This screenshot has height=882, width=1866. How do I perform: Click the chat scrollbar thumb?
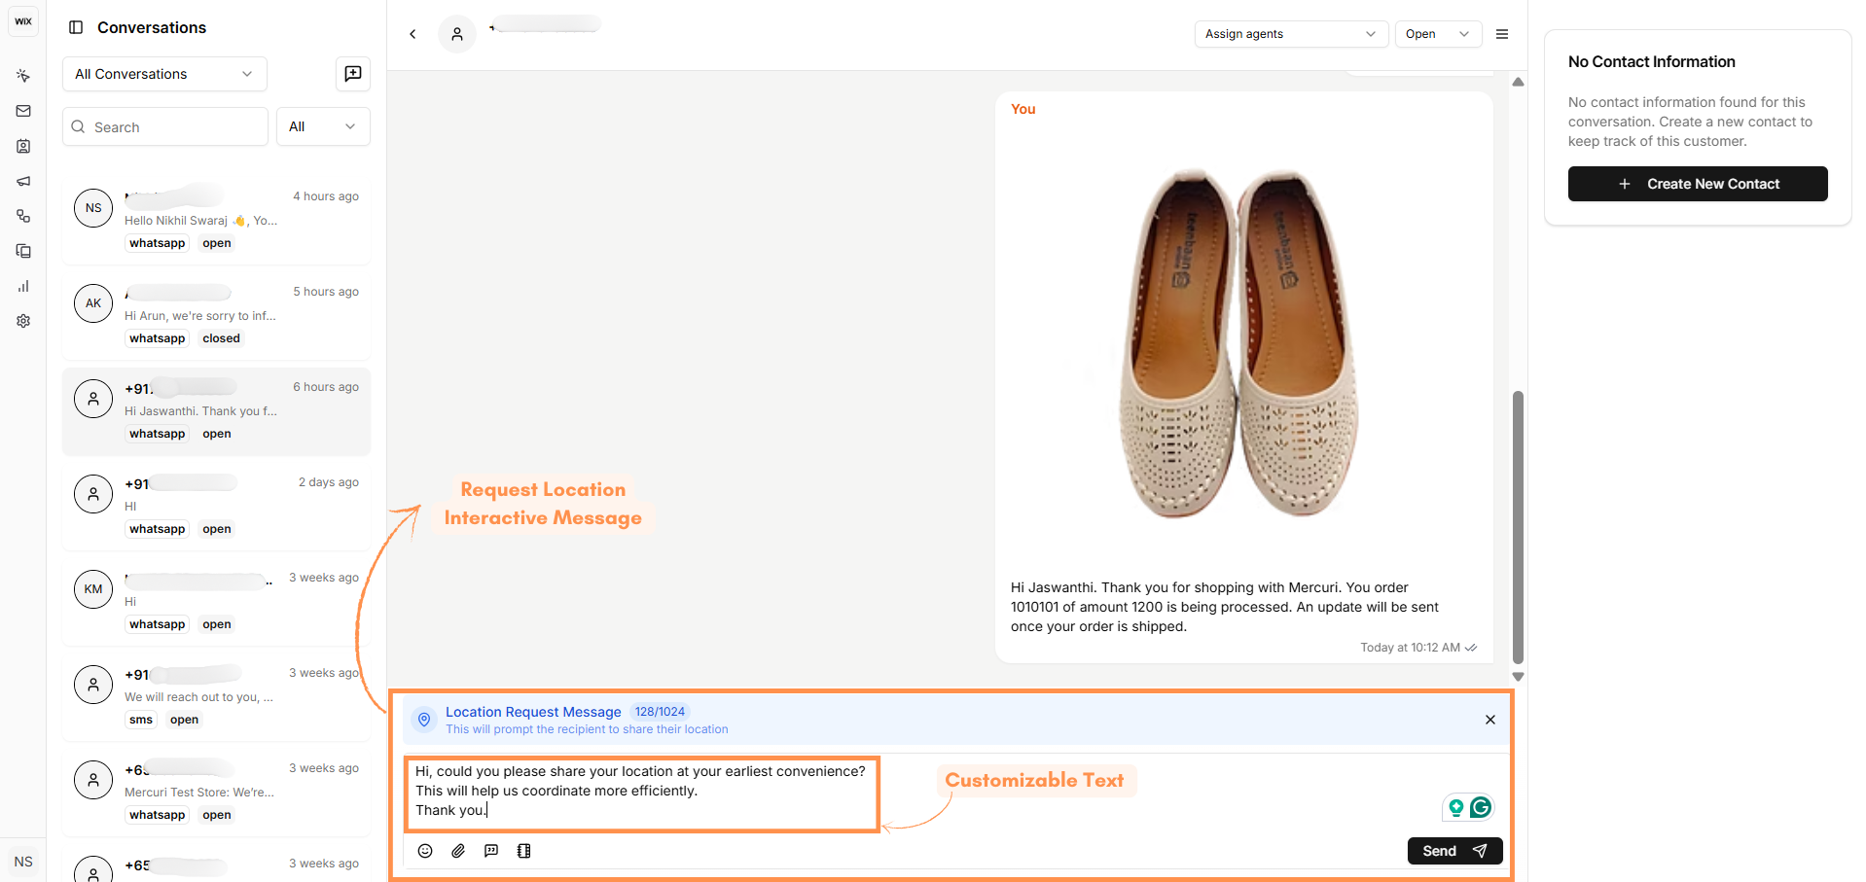(1518, 525)
